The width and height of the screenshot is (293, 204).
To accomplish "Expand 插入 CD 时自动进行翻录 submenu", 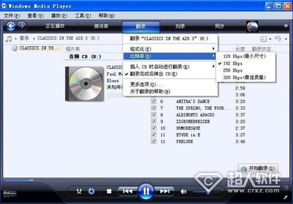I will coord(170,67).
